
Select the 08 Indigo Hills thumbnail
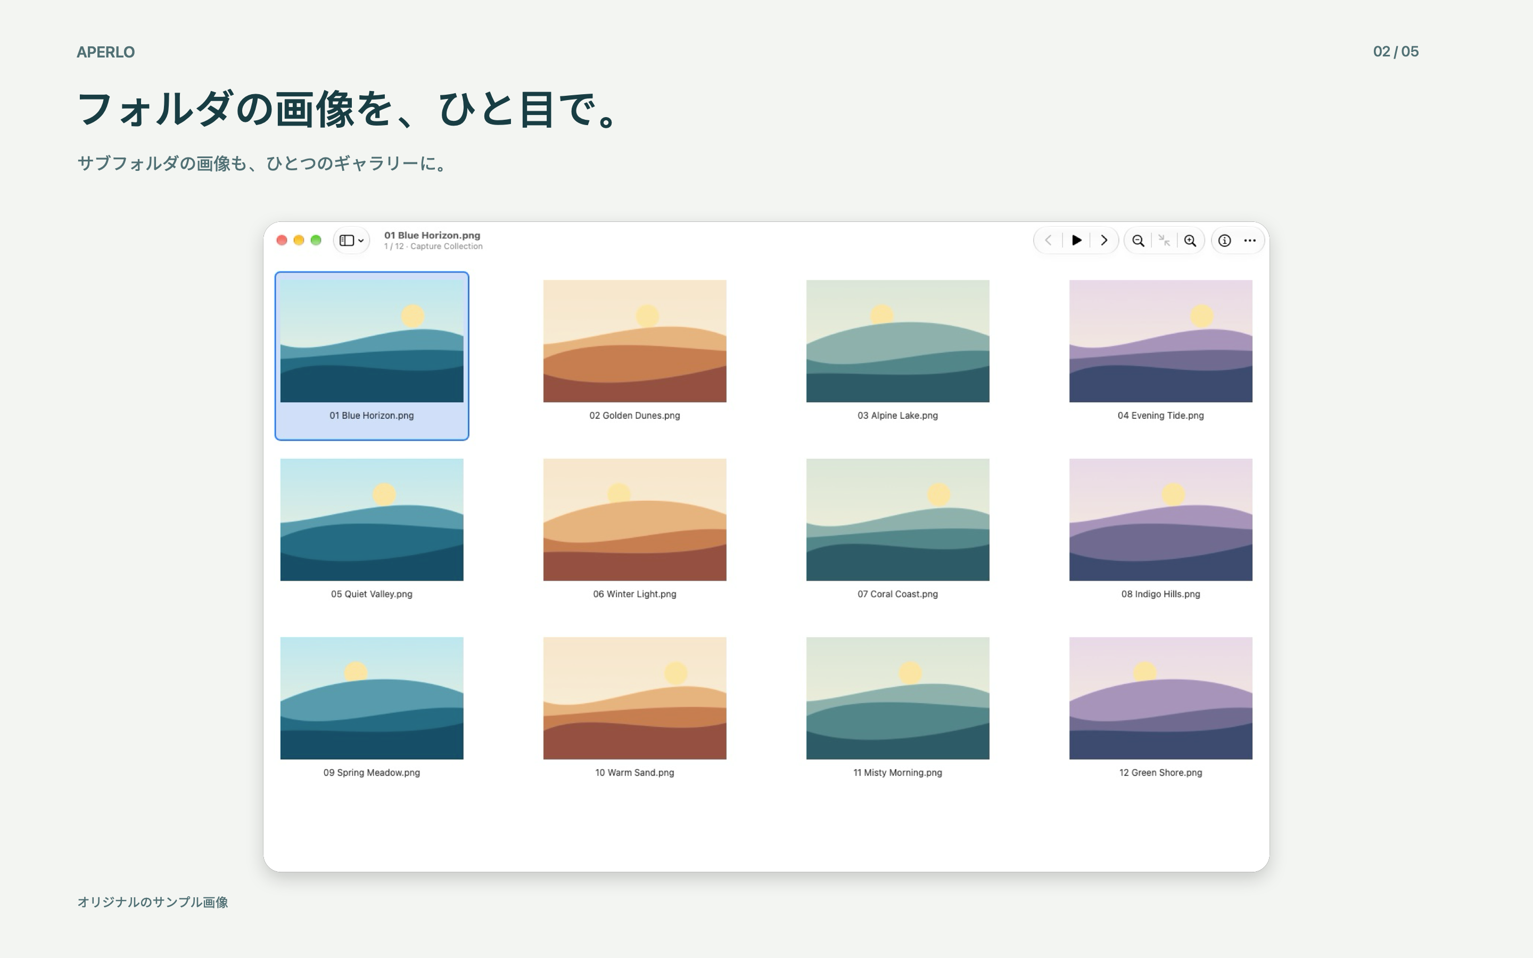tap(1160, 519)
